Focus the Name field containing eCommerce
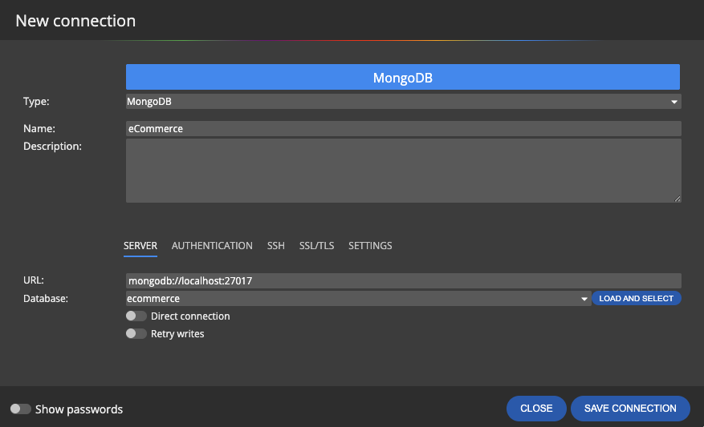This screenshot has height=427, width=704. click(x=403, y=129)
